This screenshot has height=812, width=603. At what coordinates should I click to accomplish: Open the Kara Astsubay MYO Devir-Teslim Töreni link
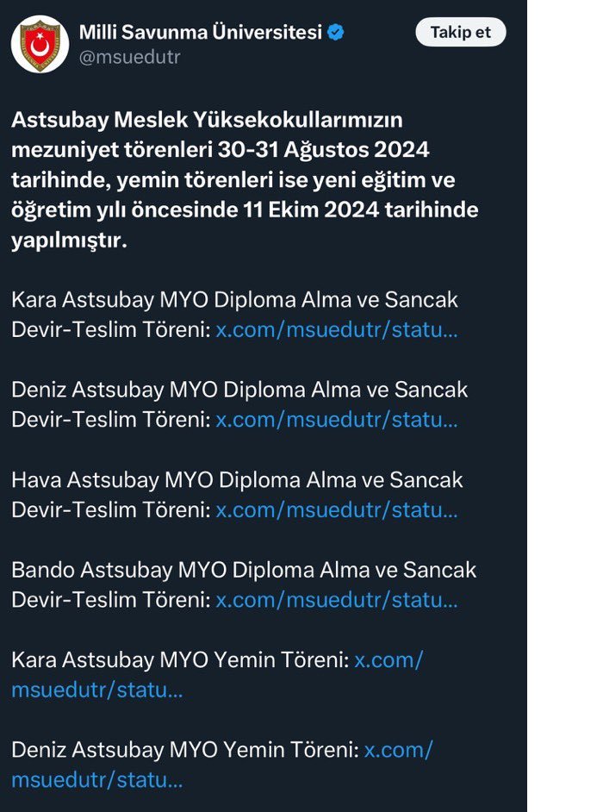tap(336, 330)
